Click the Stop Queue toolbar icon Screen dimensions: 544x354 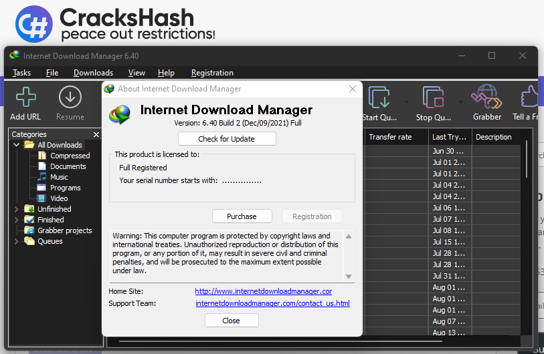(433, 98)
